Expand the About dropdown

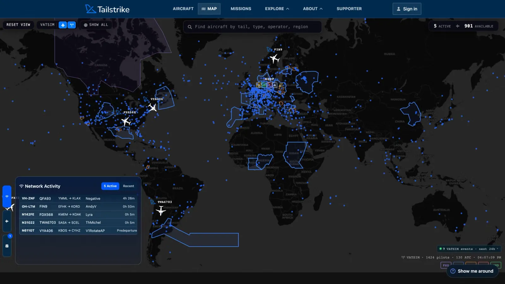point(312,9)
